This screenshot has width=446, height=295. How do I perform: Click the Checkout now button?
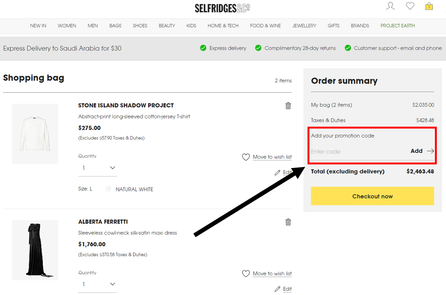(372, 196)
